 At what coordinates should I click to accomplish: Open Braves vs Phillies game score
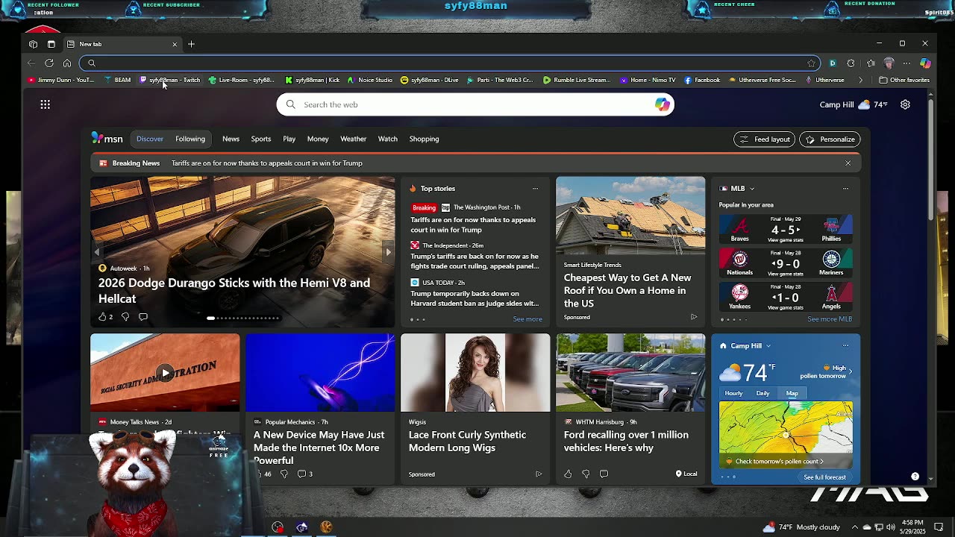(786, 230)
